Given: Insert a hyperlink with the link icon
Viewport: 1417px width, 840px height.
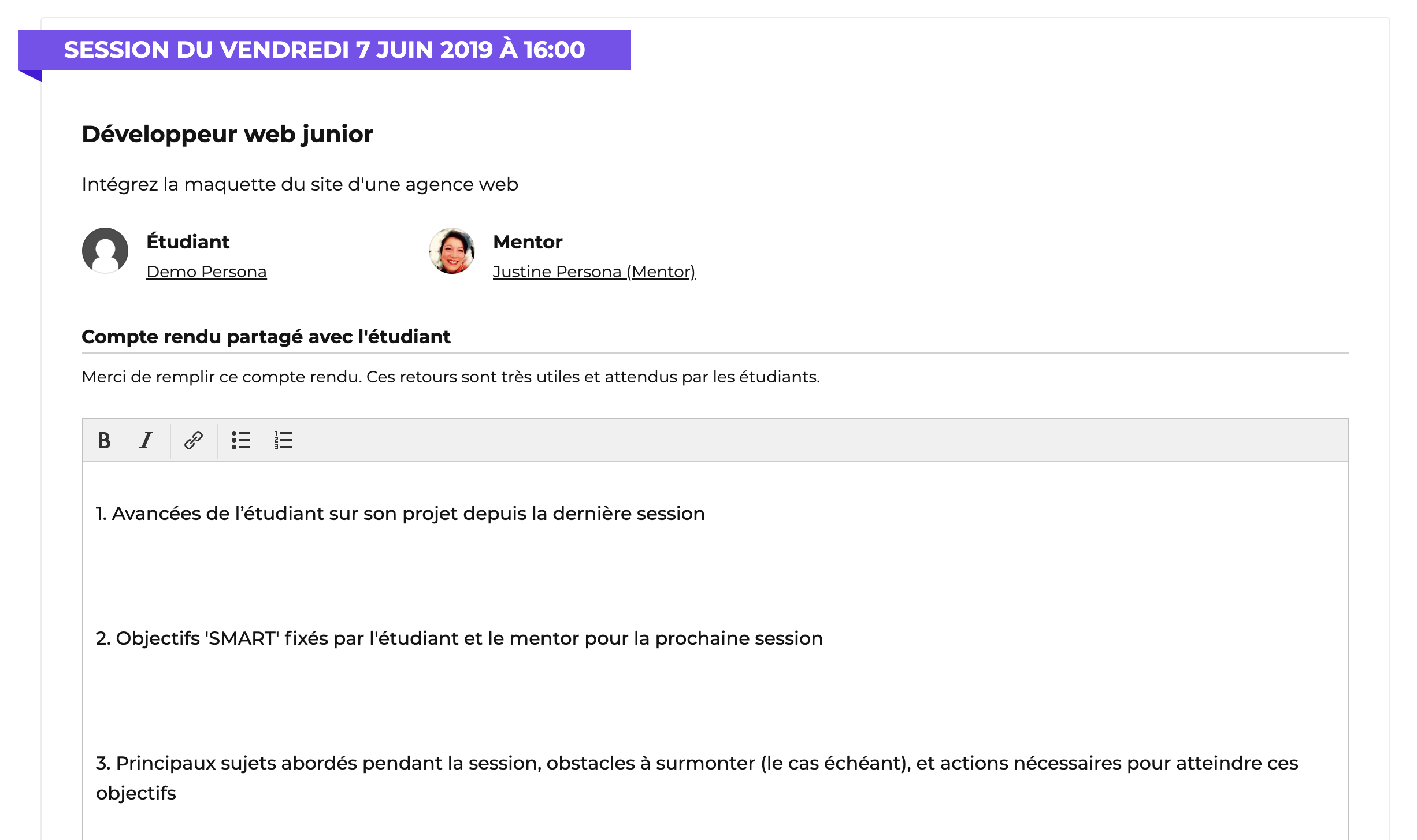Looking at the screenshot, I should [193, 441].
